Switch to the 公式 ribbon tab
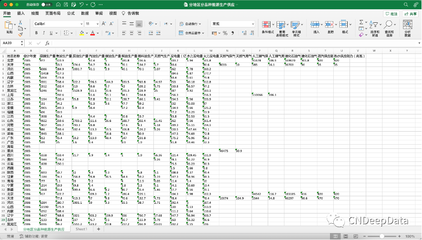 pyautogui.click(x=71, y=13)
